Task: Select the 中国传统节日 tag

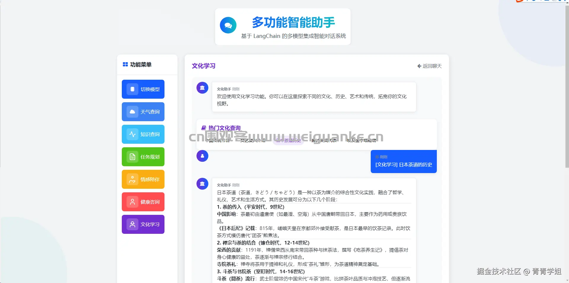Action: tap(217, 141)
